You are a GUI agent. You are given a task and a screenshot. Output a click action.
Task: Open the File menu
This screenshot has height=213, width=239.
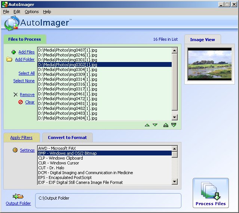click(x=6, y=12)
